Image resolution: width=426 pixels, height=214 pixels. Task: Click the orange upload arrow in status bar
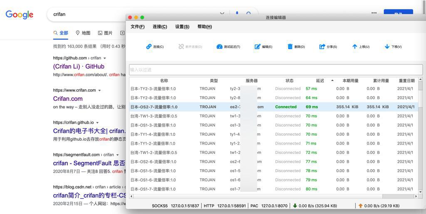(361, 206)
